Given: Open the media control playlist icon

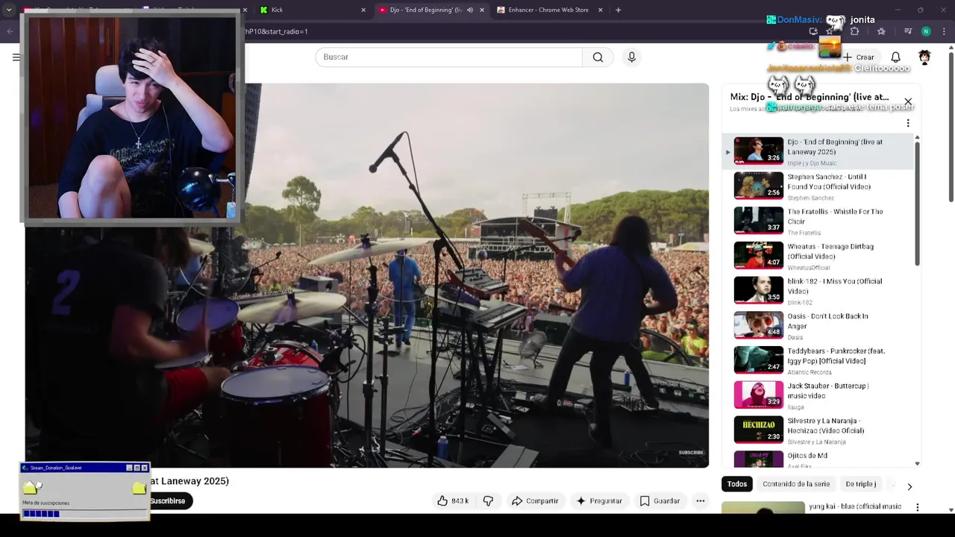Looking at the screenshot, I should coord(908,31).
